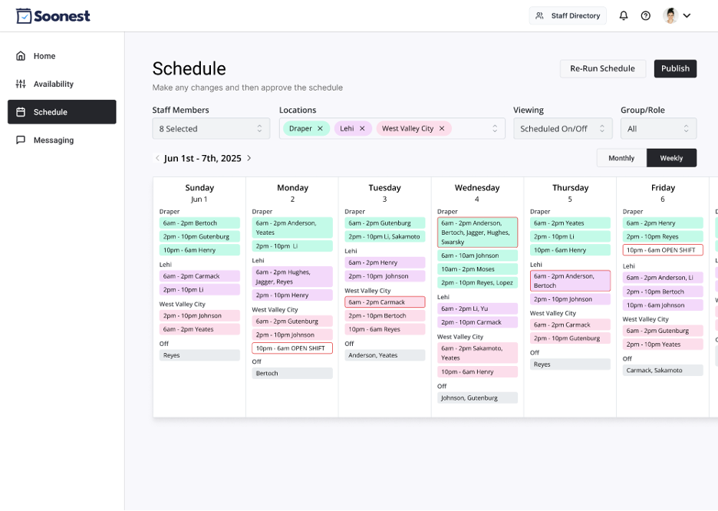The height and width of the screenshot is (511, 718).
Task: Click Re-Run Schedule button
Action: click(602, 69)
